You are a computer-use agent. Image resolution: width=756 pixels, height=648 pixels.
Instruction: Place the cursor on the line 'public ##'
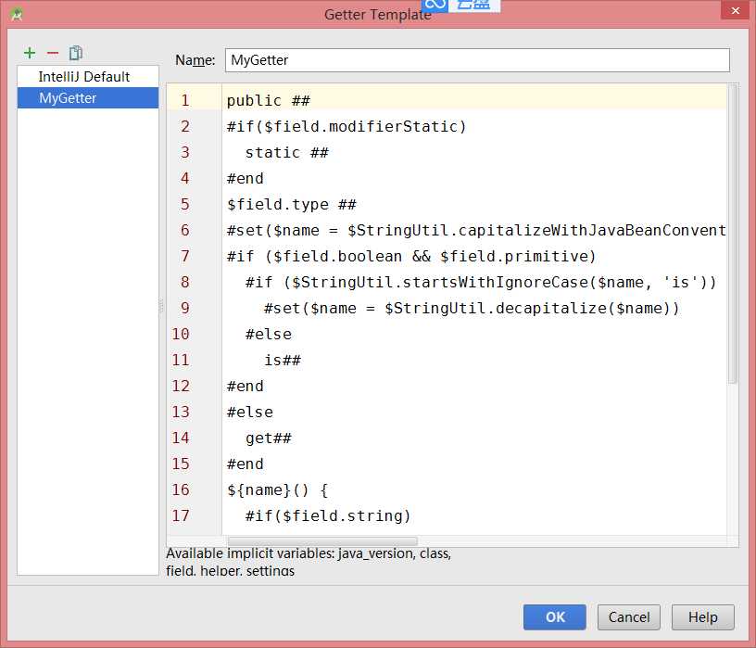click(268, 101)
